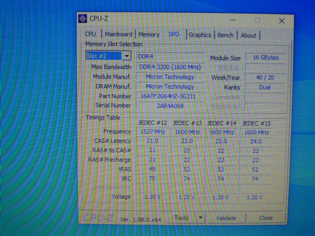Click the JEDEC #12 column header
This screenshot has width=315, height=236.
pos(153,123)
